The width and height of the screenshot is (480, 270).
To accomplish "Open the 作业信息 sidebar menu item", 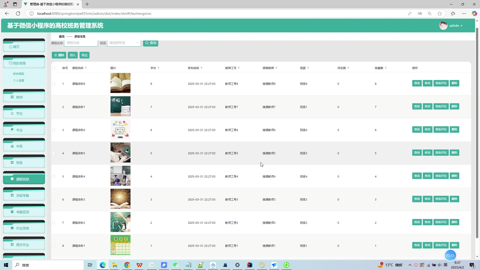I will tap(22, 228).
